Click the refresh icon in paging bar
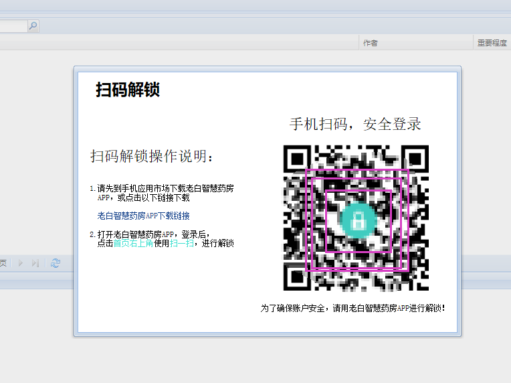The height and width of the screenshot is (383, 511). [x=56, y=263]
